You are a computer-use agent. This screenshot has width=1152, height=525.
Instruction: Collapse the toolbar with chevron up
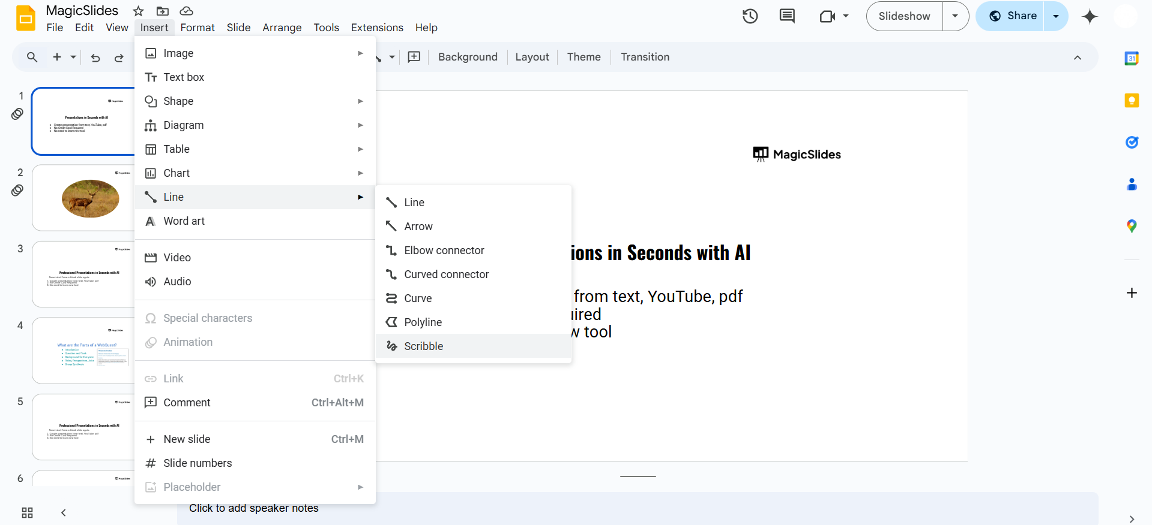[1078, 58]
